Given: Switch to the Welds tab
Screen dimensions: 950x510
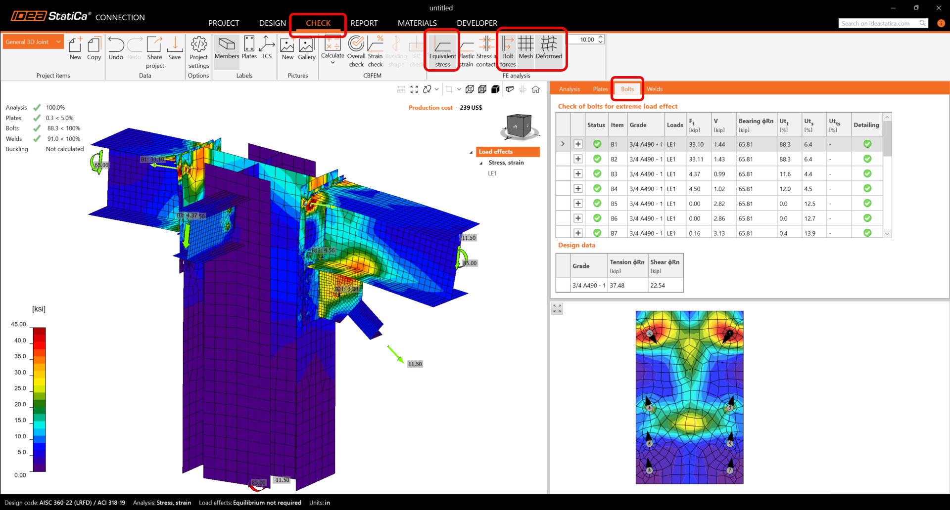Looking at the screenshot, I should pos(654,89).
